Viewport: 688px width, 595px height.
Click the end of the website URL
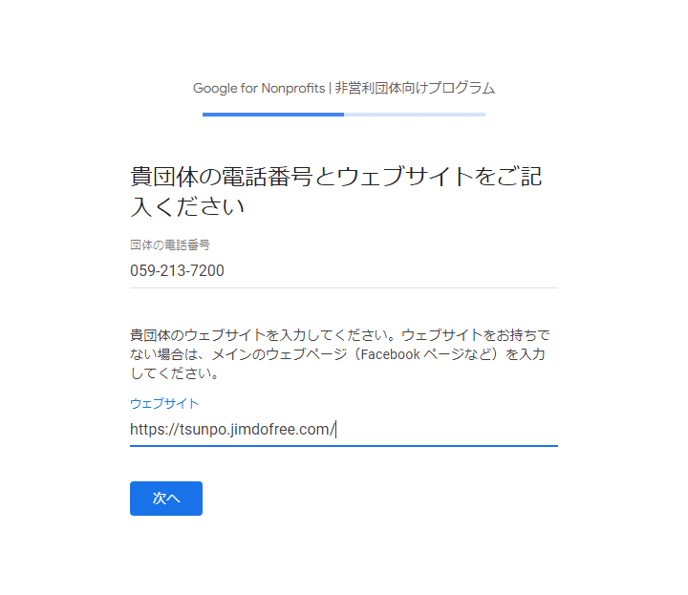pos(335,429)
